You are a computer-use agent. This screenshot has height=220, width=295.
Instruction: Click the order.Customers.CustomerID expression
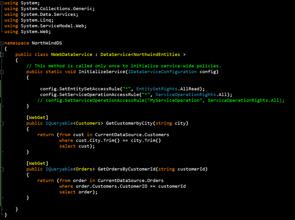pos(112,186)
